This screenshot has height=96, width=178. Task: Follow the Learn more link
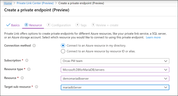153,37
